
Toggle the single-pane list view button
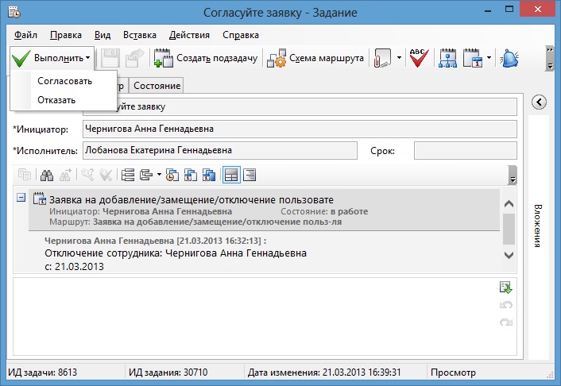click(249, 175)
